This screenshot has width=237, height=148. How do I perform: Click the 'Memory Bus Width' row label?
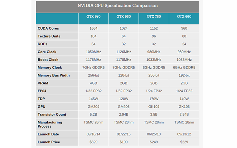click(54, 75)
